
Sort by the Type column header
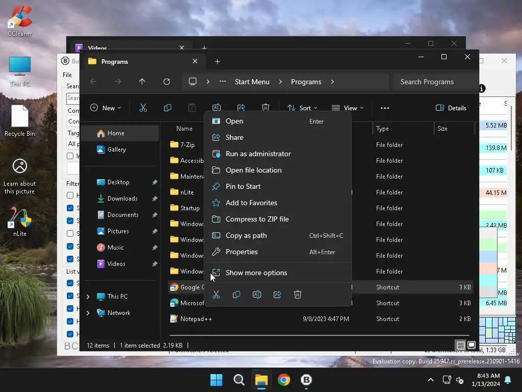(x=403, y=129)
